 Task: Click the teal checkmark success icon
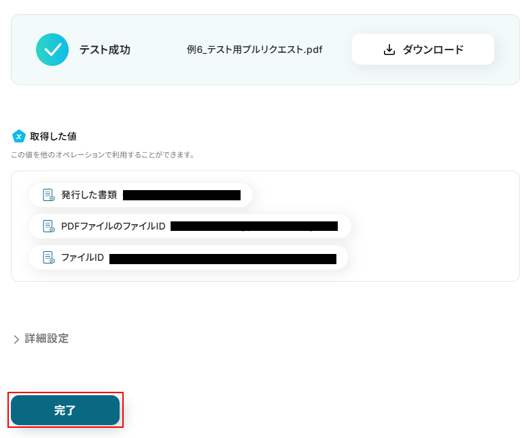52,50
